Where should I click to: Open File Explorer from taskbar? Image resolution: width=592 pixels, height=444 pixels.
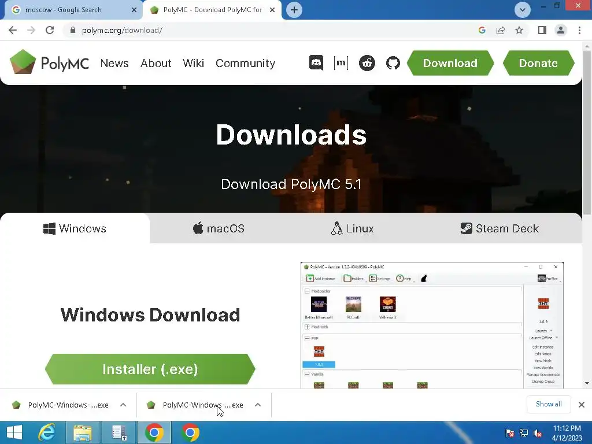pos(82,432)
